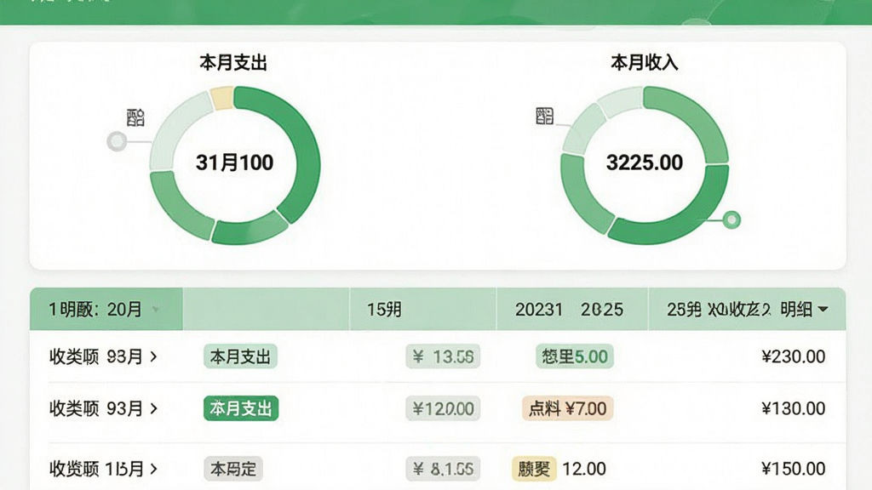Click the 3225.00 income total in chart center
The height and width of the screenshot is (490, 872).
coord(644,162)
